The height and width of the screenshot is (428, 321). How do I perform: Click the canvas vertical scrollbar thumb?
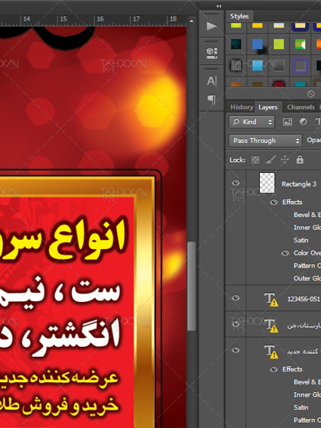(191, 286)
